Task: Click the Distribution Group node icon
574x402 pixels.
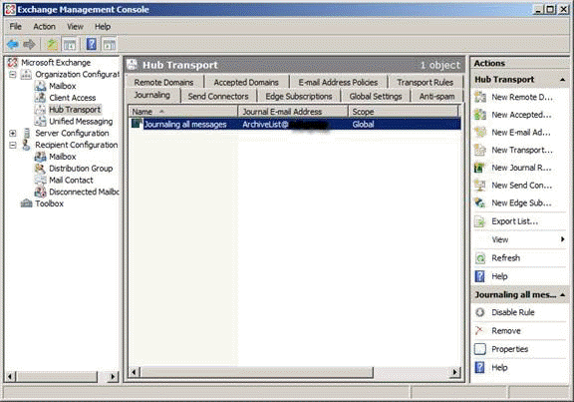Action: click(x=40, y=169)
